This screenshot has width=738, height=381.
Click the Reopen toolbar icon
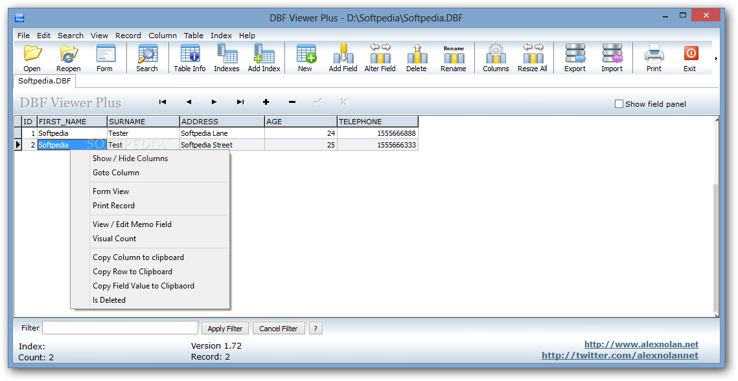click(x=69, y=58)
